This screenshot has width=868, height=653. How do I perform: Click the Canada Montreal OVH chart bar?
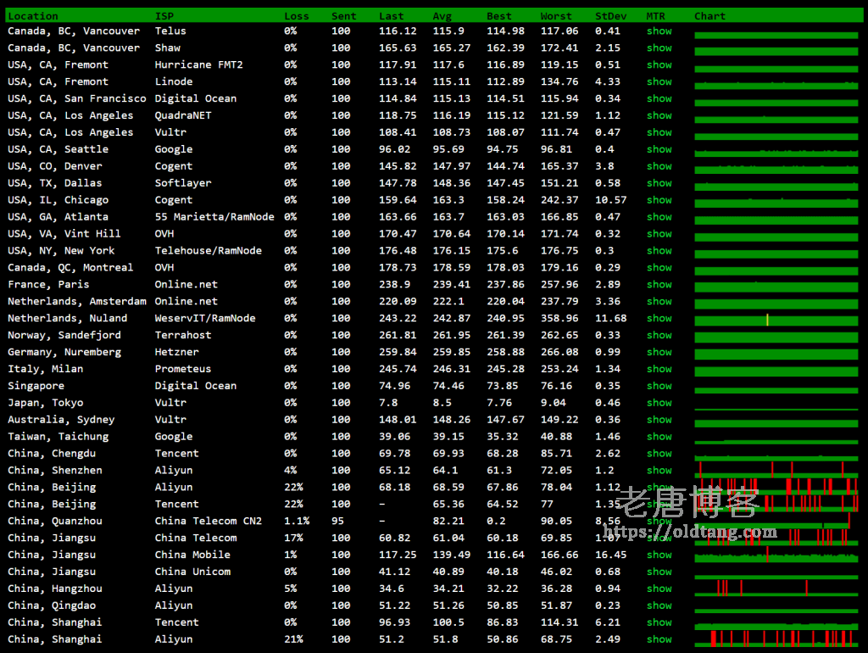tap(776, 270)
